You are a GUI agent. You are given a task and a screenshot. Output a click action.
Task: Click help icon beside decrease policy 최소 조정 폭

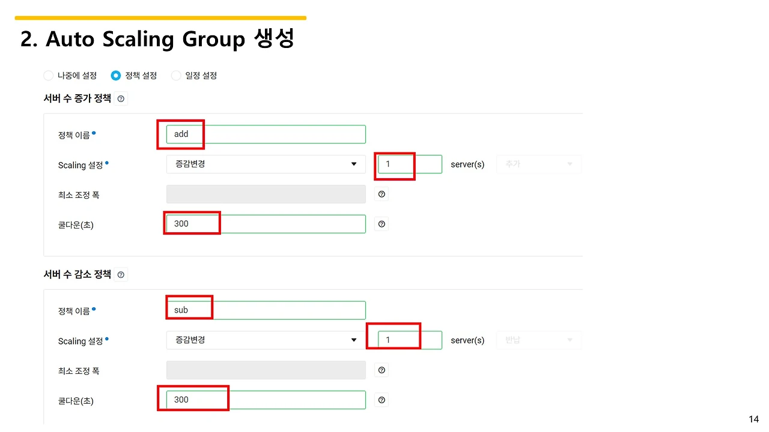(381, 370)
